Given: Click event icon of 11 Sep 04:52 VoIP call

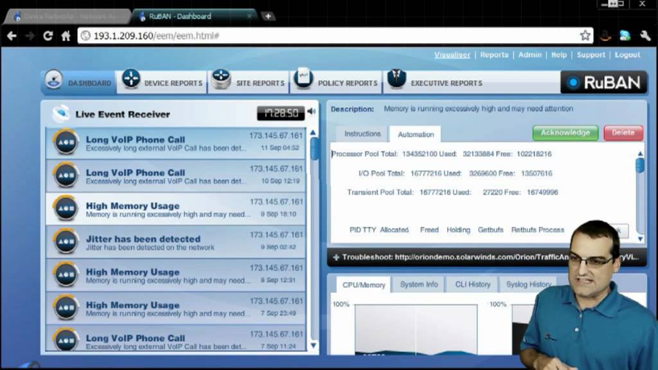Looking at the screenshot, I should coord(66,142).
